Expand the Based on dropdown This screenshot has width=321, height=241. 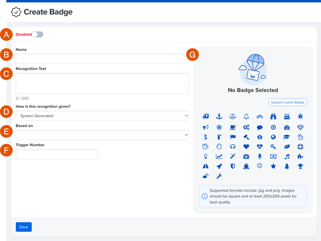tap(102, 135)
